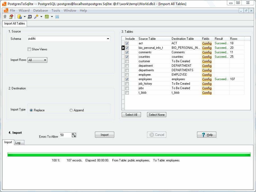Click the "Succeed..." result for countries
256x192 pixels.
click(x=222, y=57)
